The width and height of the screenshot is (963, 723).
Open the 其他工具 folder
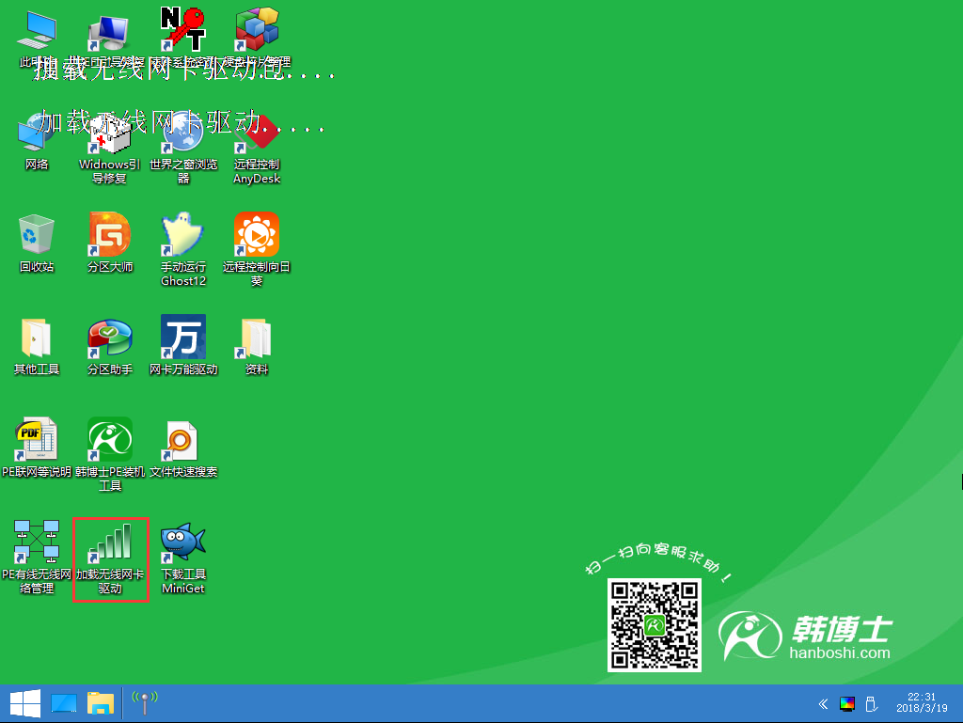(36, 338)
